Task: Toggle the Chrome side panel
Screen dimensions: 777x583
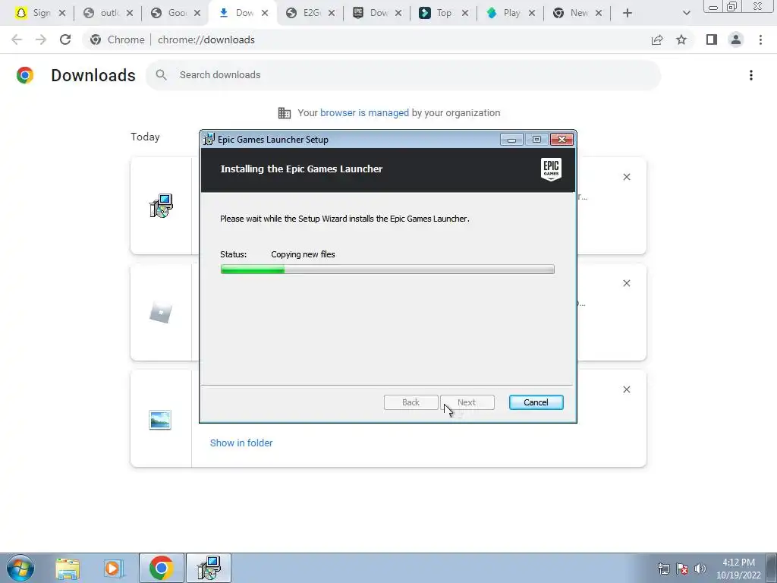Action: click(x=712, y=39)
